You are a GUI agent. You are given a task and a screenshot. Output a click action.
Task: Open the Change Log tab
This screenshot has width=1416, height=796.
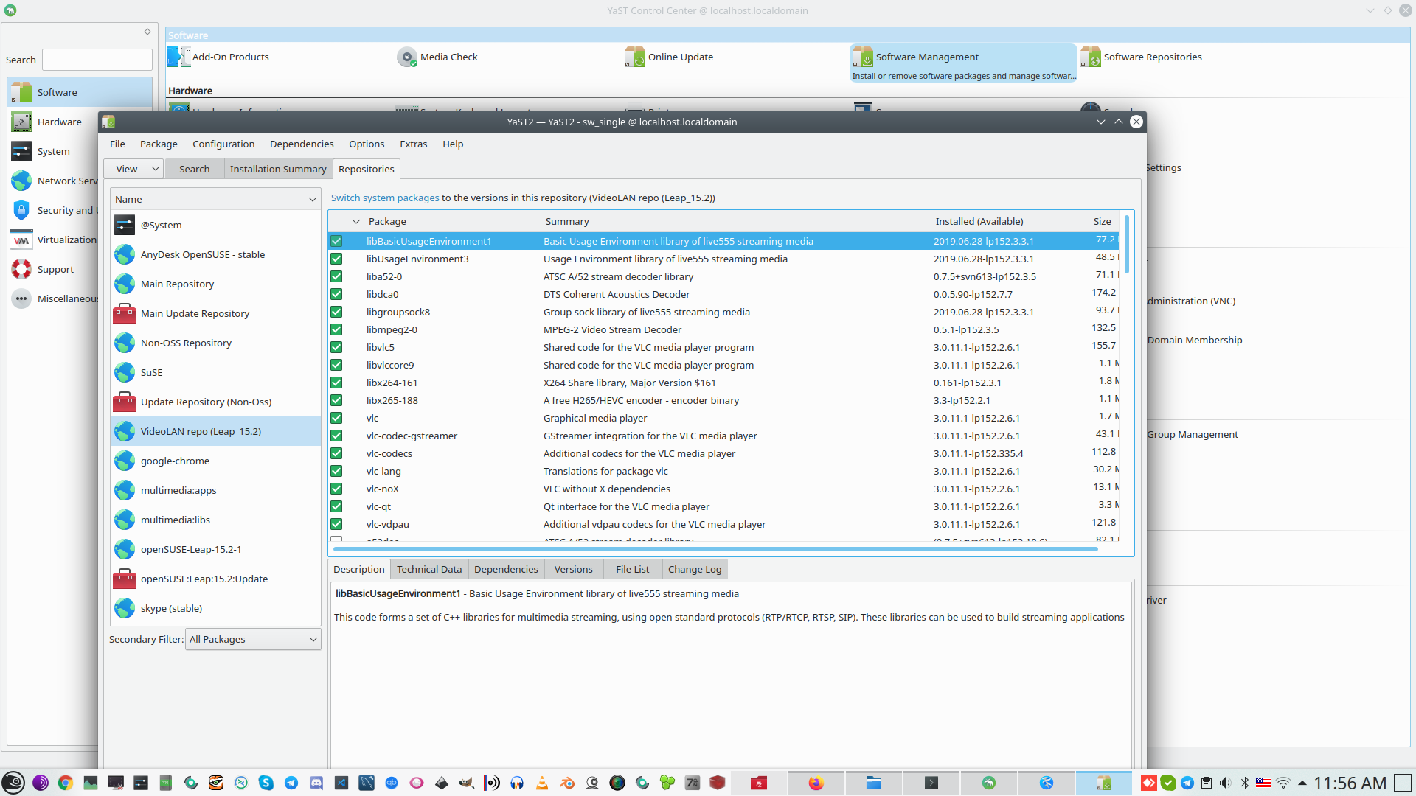tap(694, 570)
